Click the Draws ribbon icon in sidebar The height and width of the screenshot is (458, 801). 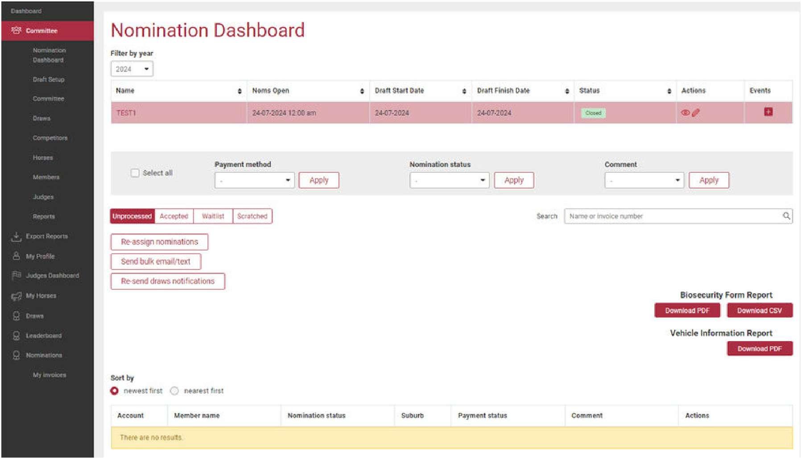(x=16, y=316)
